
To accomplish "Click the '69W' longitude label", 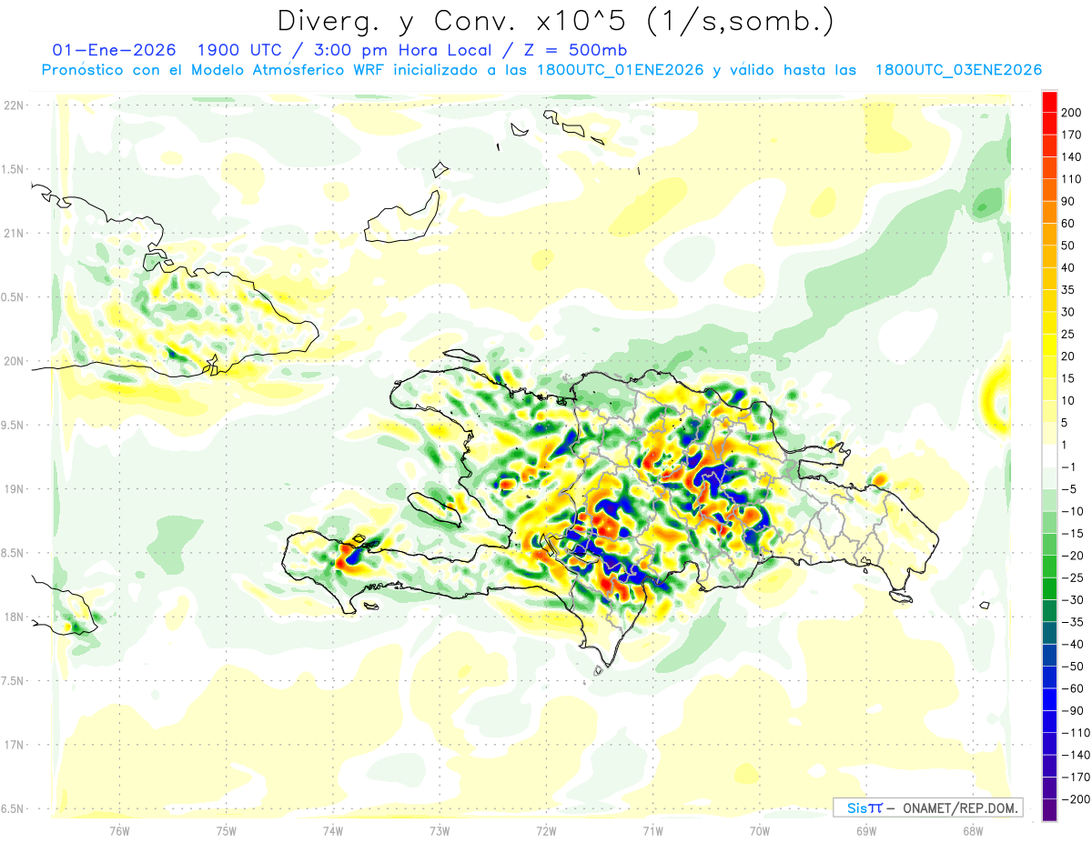I will click(x=866, y=830).
